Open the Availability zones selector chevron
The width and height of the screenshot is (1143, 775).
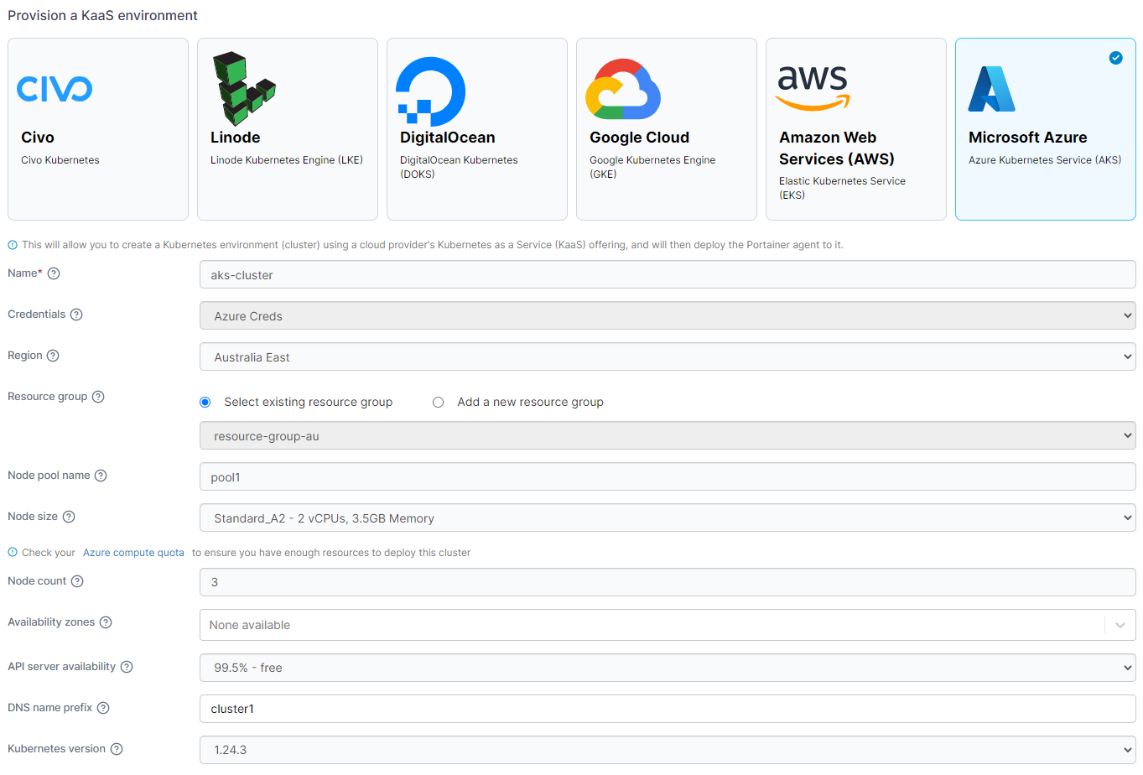(x=1120, y=625)
